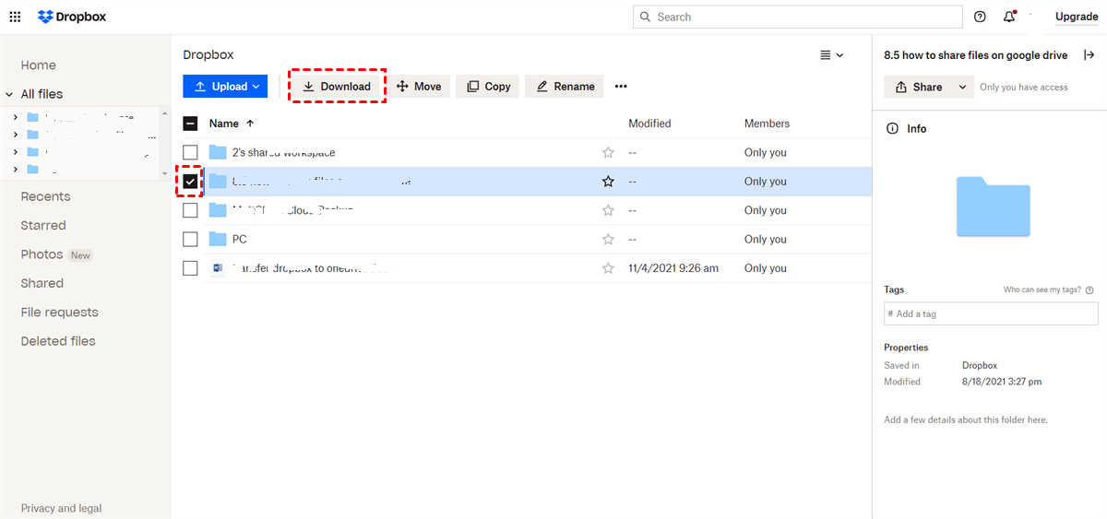Expand the first sidebar tree folder

(x=16, y=117)
